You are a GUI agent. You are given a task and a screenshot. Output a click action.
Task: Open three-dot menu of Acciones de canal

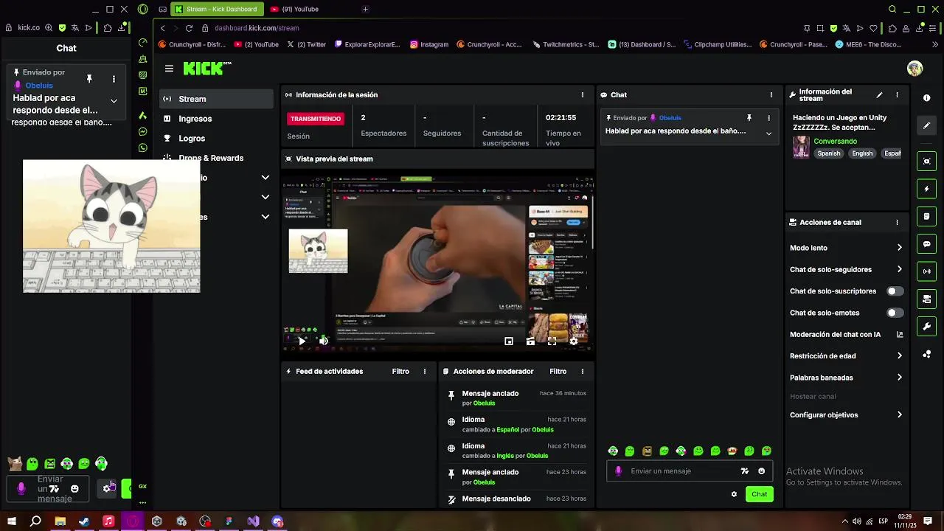(898, 222)
